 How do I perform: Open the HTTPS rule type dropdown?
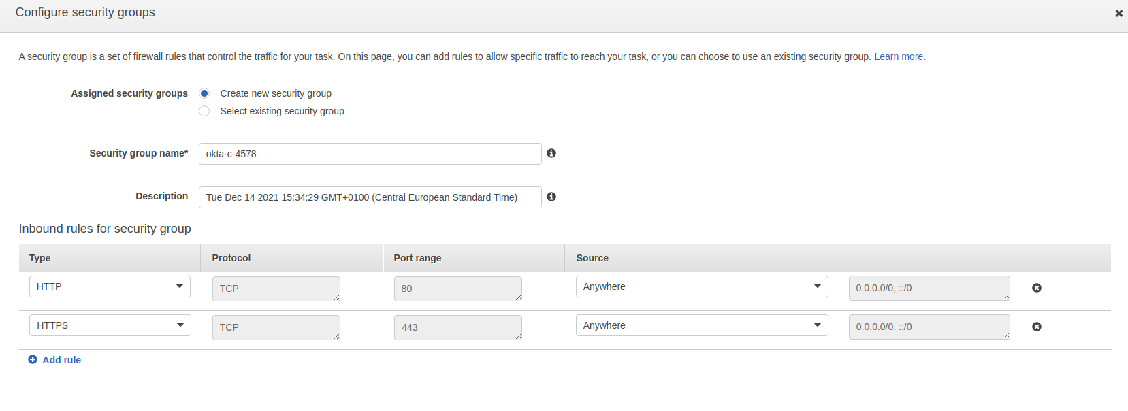110,325
